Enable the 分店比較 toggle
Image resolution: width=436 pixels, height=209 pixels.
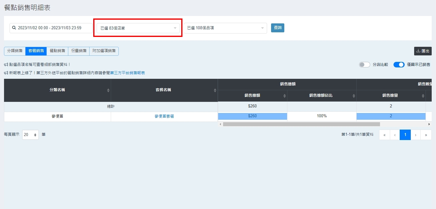(364, 65)
